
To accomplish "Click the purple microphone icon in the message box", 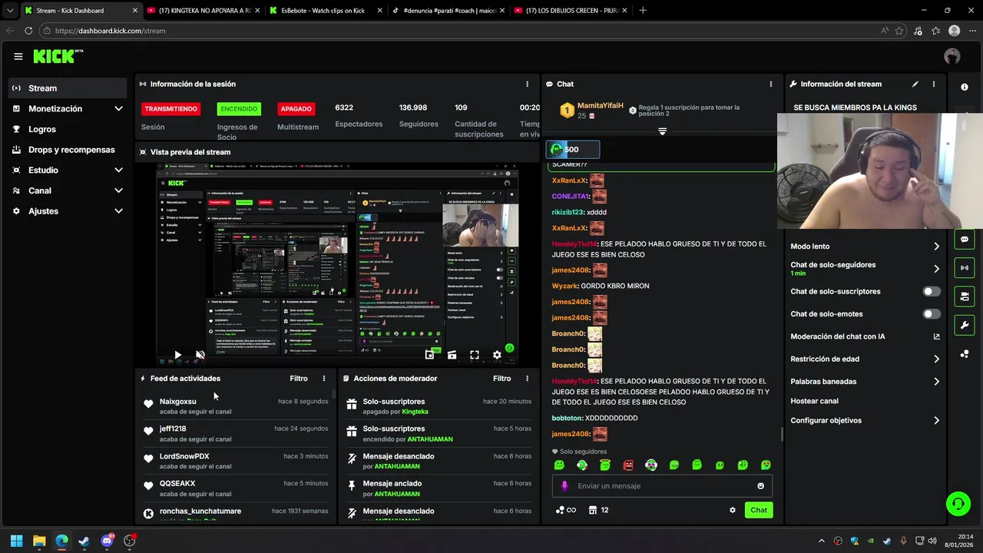I will tap(564, 485).
